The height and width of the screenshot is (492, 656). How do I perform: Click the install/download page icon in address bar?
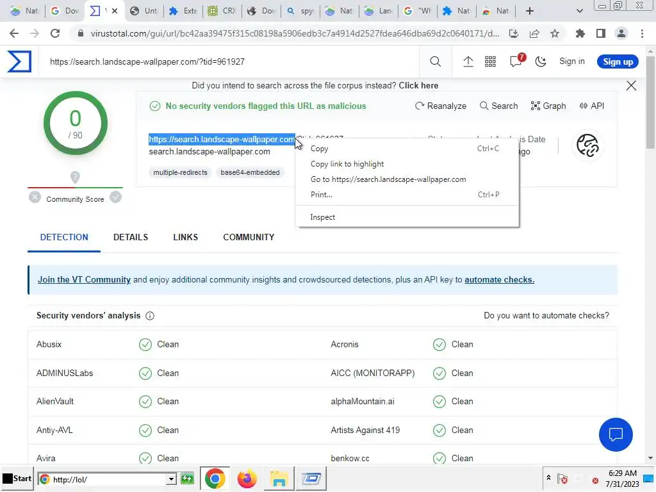[514, 33]
